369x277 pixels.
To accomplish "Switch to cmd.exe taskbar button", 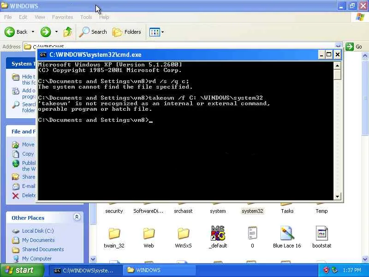I will [x=86, y=271].
